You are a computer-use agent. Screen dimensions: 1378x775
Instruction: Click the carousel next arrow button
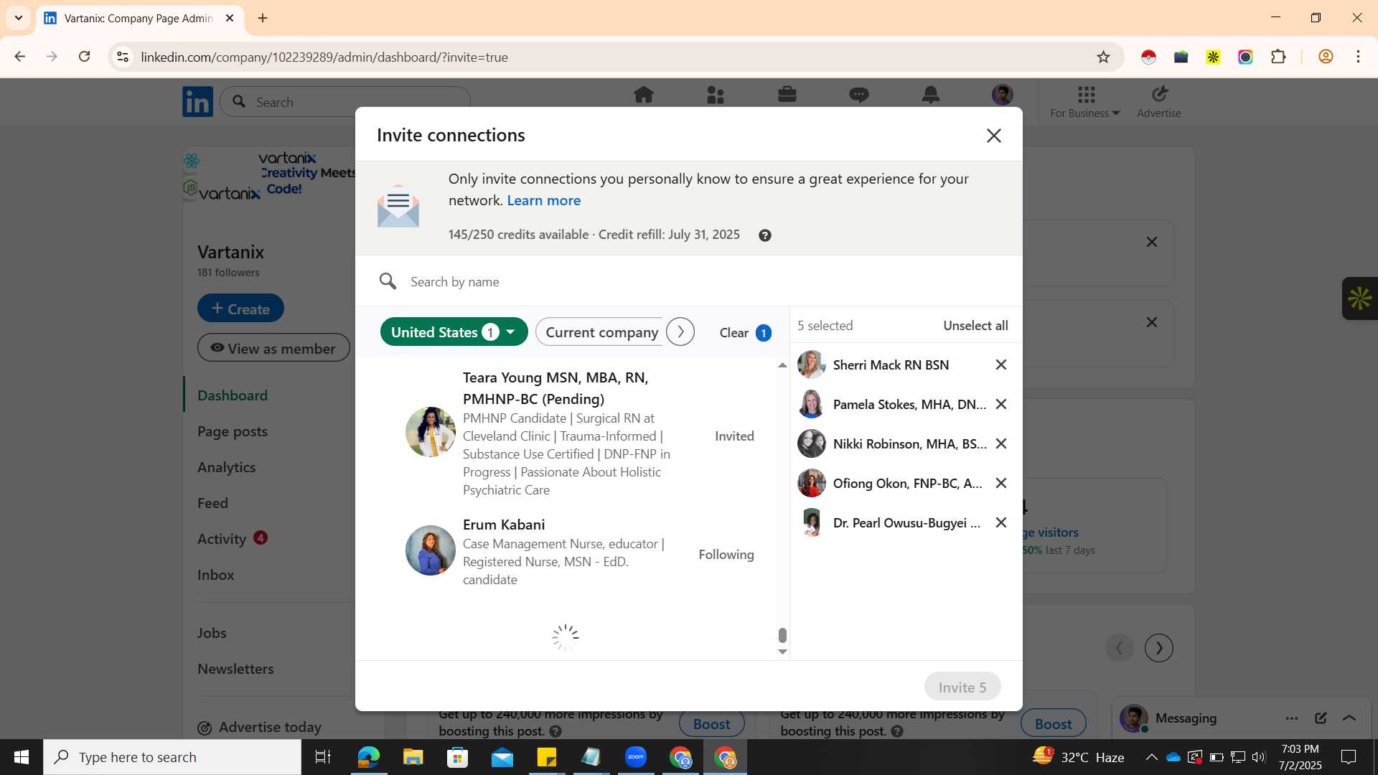[1158, 648]
